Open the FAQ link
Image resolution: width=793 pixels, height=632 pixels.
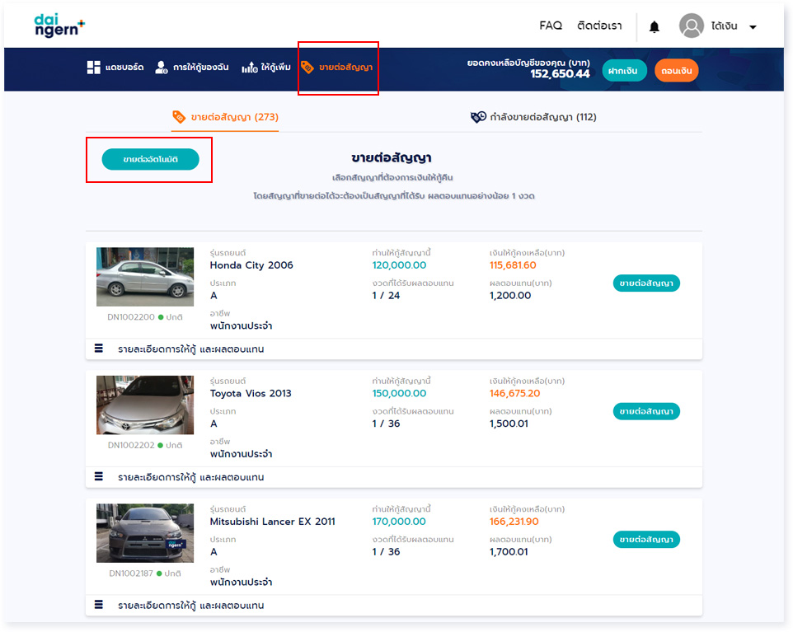click(x=551, y=26)
